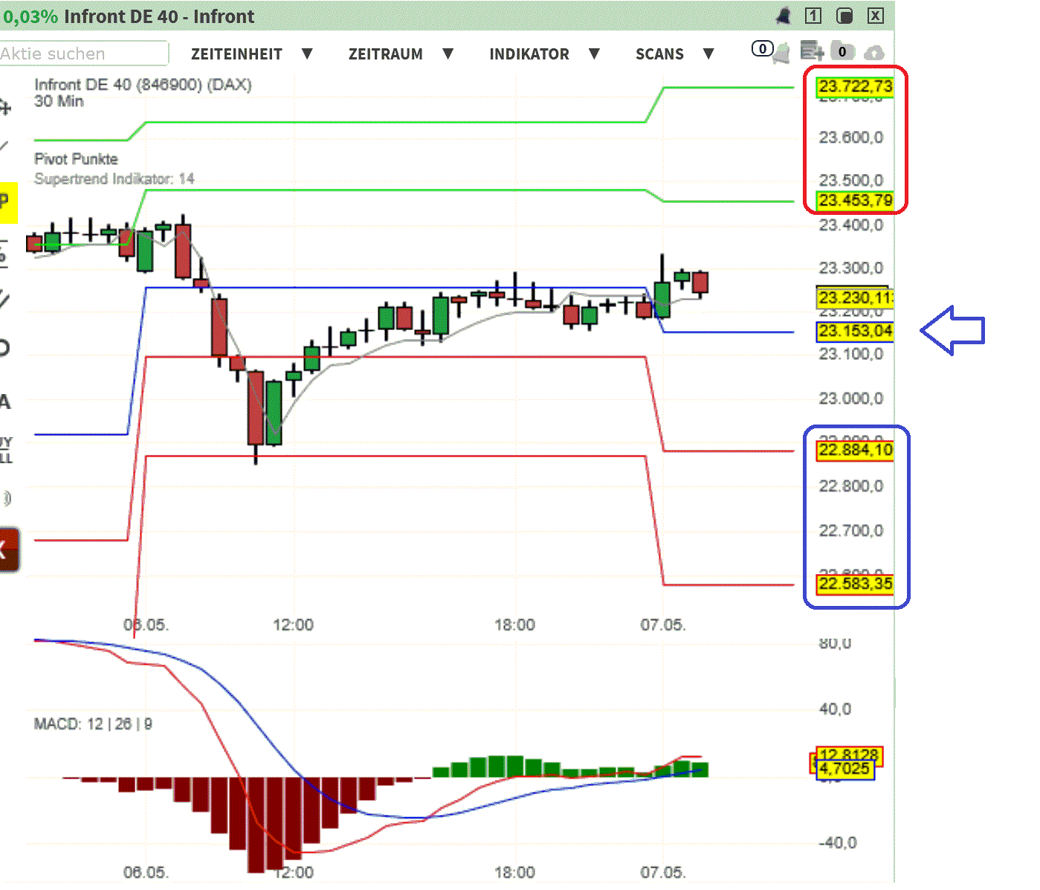Click the alert bell icon
Image resolution: width=1040 pixels, height=890 pixels.
tap(783, 16)
